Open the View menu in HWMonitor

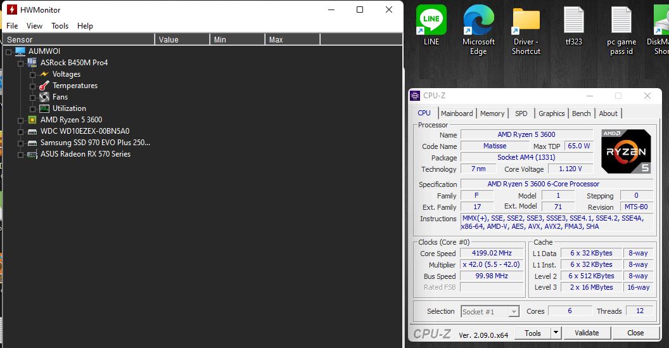[x=34, y=25]
